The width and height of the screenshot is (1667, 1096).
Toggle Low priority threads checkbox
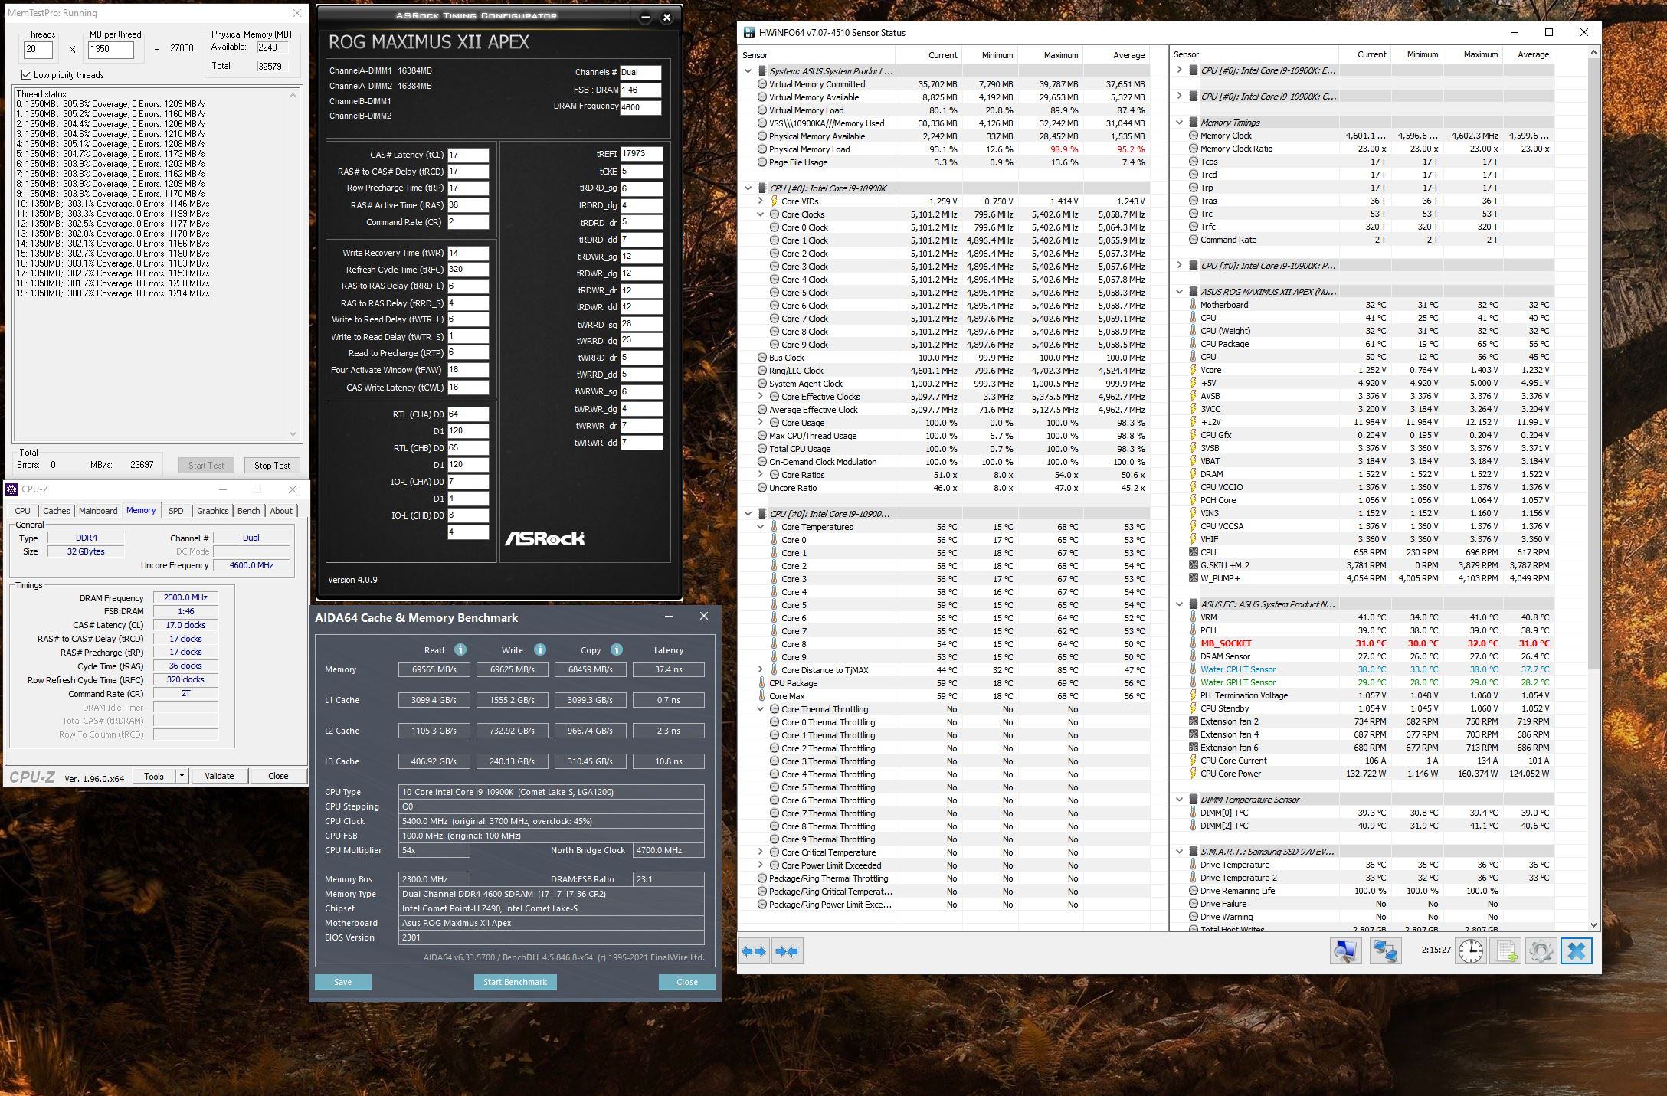[x=27, y=75]
